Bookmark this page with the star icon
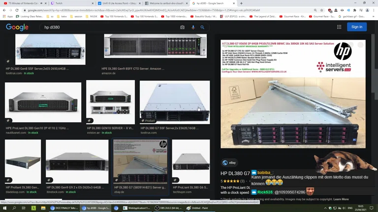The height and width of the screenshot is (212, 378). [322, 10]
